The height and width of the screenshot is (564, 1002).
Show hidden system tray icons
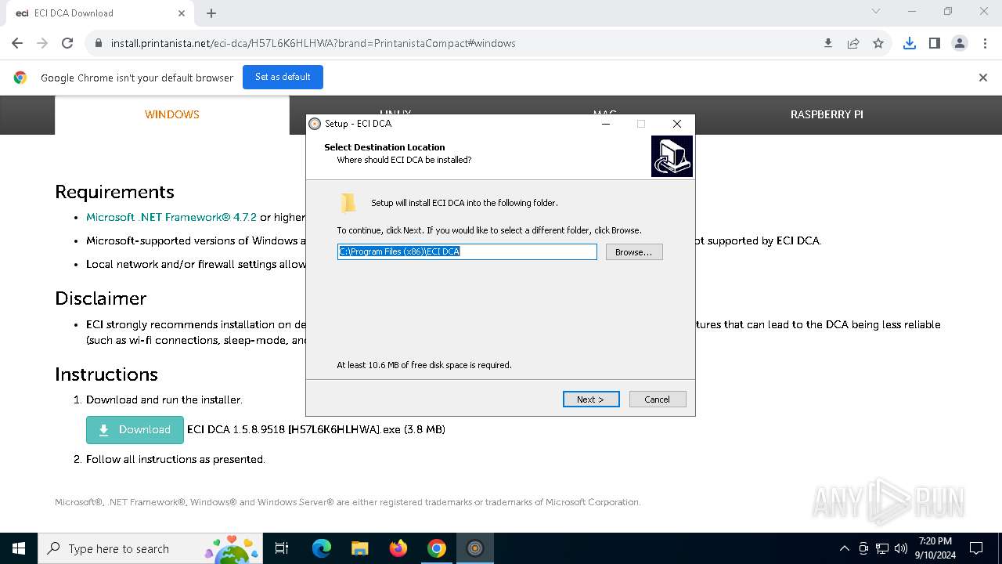(x=844, y=548)
